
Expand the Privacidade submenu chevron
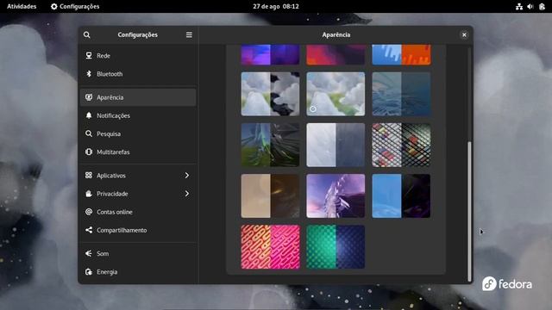(x=187, y=193)
